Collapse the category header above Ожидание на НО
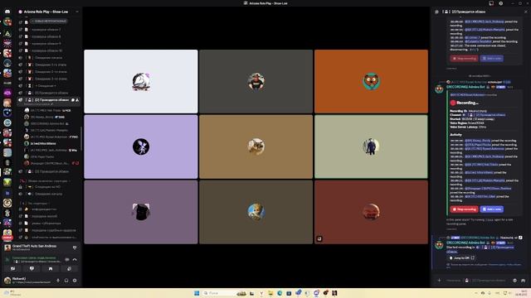This screenshot has height=298, width=531. click(45, 180)
